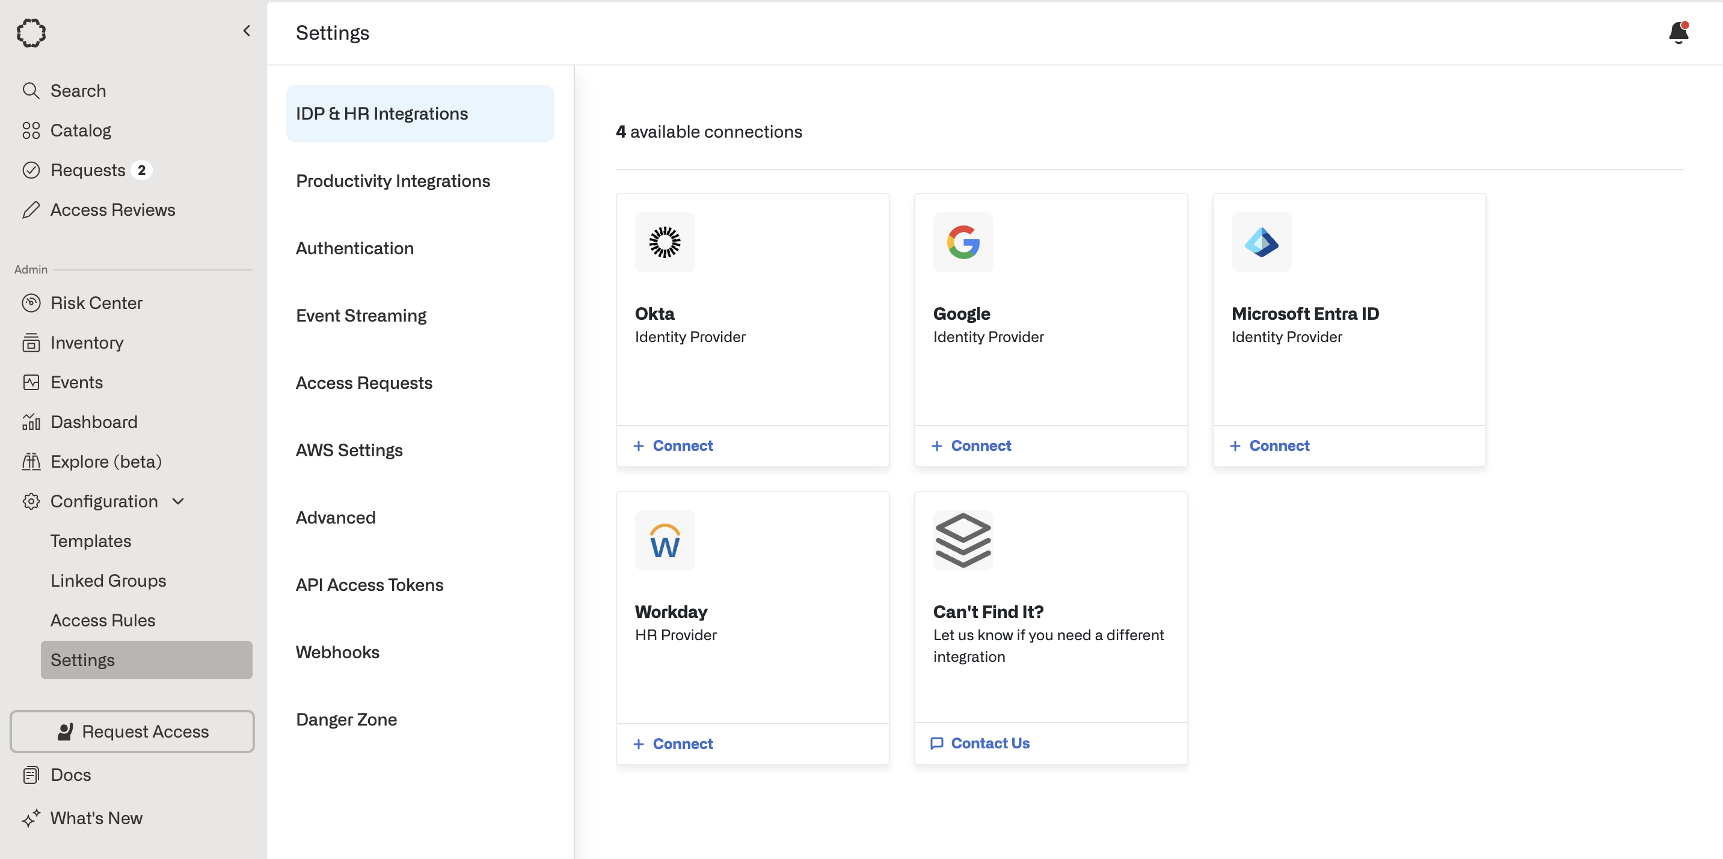Click the Okta logo icon
This screenshot has width=1723, height=859.
point(664,242)
